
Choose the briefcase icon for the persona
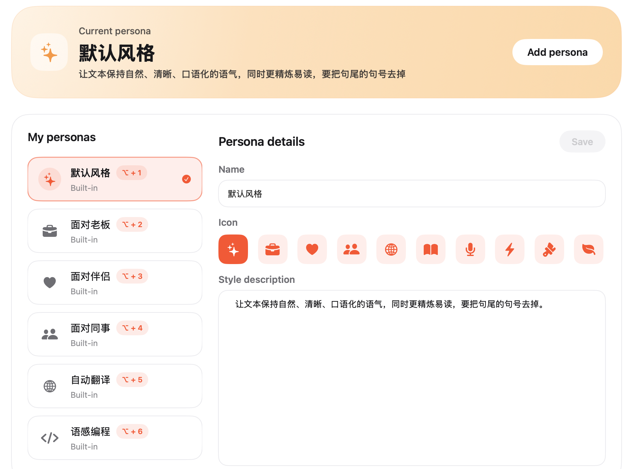[273, 249]
